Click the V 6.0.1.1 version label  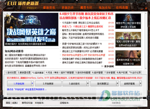tap(31, 8)
